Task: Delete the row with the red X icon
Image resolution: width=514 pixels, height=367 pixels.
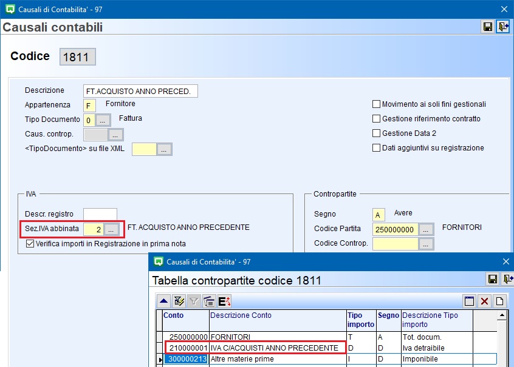Action: 484,301
